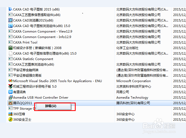The height and width of the screenshot is (138, 186).
Task: Click publisher 网易公司
Action: tap(123, 92)
